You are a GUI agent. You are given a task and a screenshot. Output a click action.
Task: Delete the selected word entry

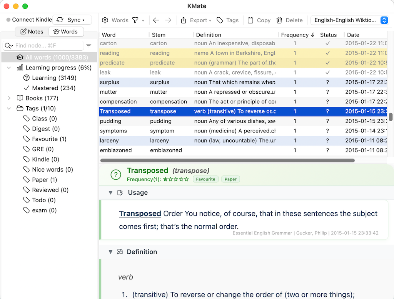(x=289, y=20)
